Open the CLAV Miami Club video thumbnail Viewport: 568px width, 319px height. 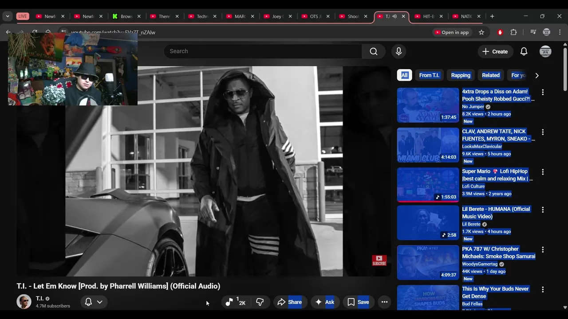click(428, 145)
